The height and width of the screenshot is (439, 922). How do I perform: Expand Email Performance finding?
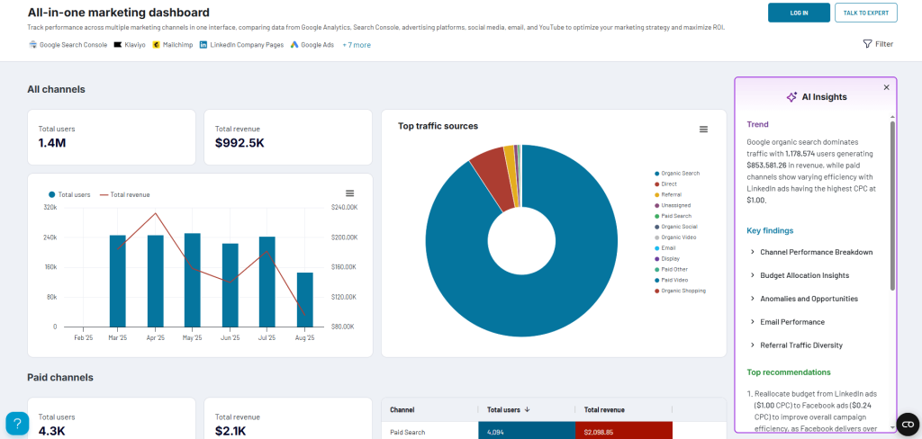click(792, 322)
